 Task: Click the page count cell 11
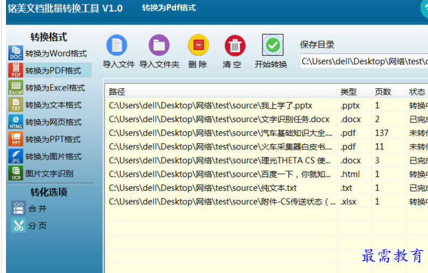click(380, 147)
